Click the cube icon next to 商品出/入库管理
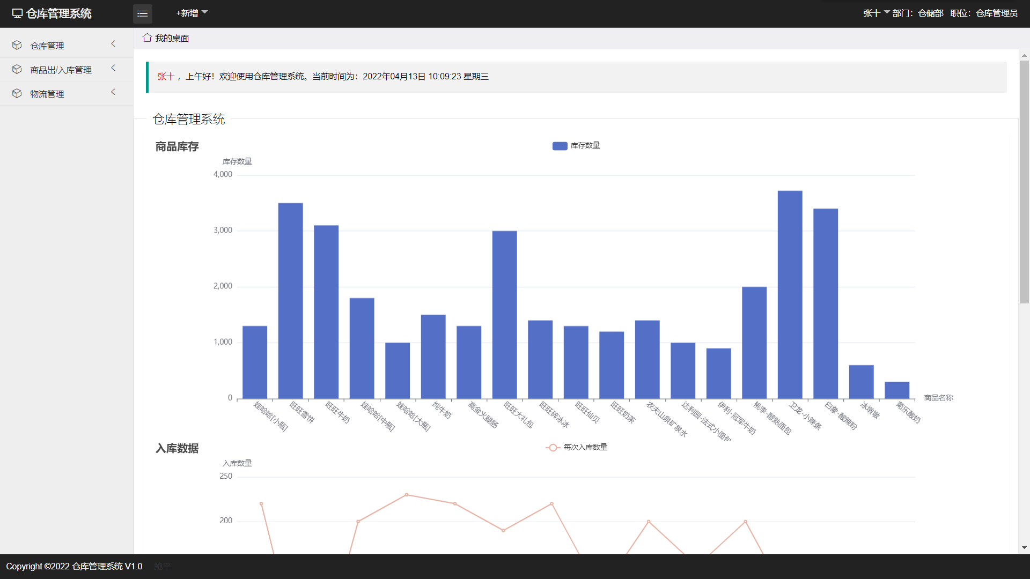1030x579 pixels. (x=17, y=70)
